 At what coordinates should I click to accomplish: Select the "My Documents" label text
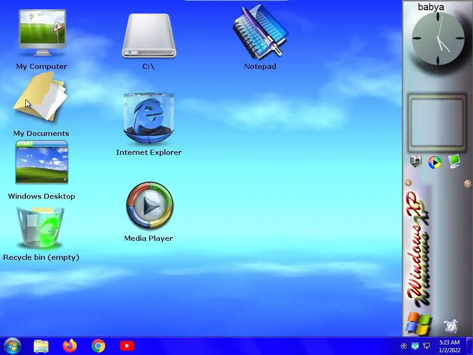point(41,134)
